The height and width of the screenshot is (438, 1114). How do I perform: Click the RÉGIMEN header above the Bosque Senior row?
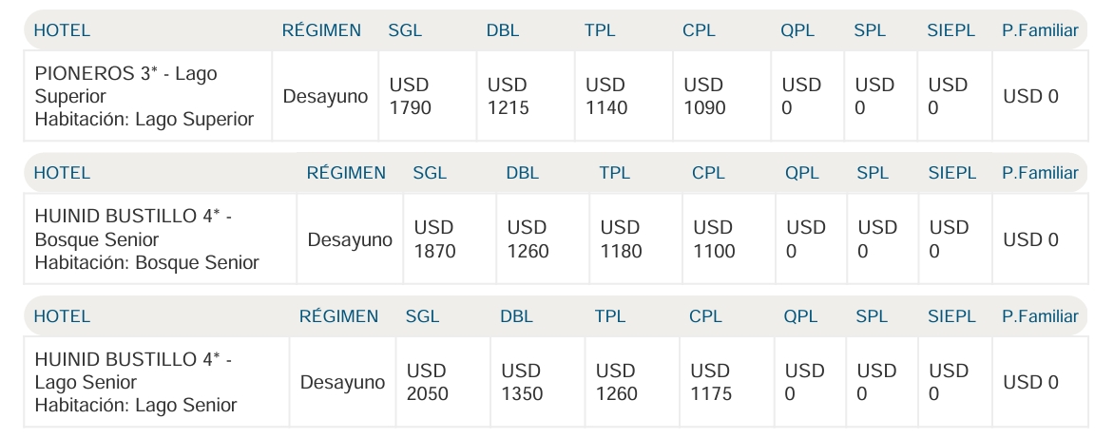(346, 173)
